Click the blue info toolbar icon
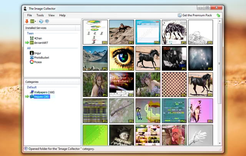 point(47,21)
